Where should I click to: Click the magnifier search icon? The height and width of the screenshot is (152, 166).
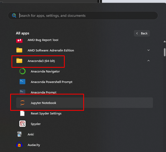click(x=14, y=15)
